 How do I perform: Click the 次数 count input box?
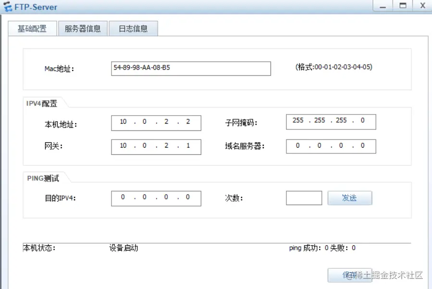click(x=304, y=197)
